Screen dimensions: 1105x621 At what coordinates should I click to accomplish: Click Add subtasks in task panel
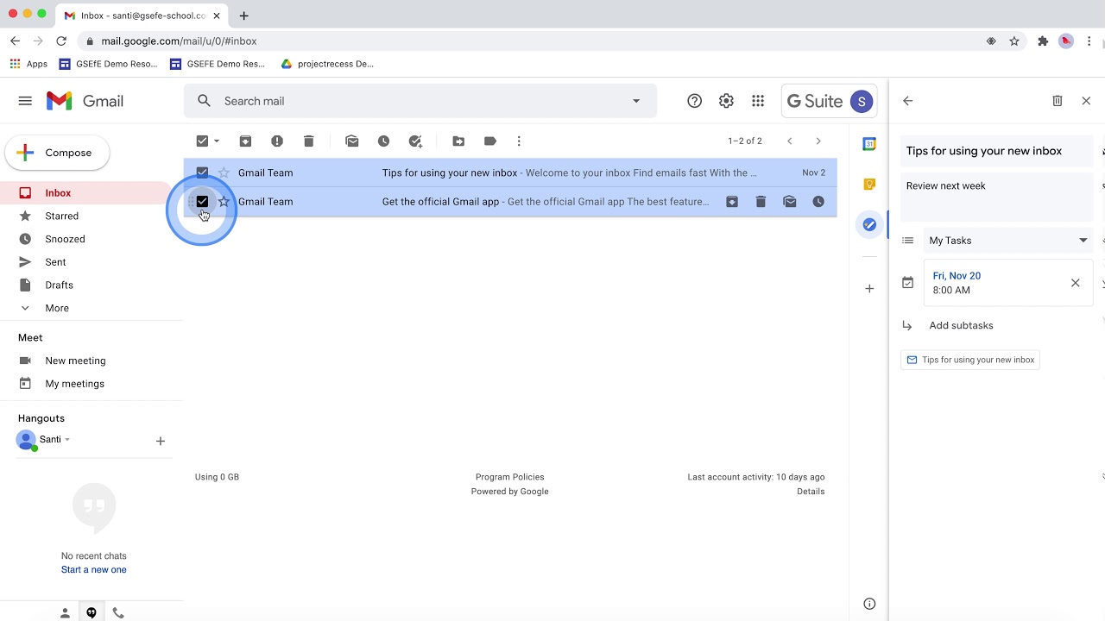click(x=961, y=326)
